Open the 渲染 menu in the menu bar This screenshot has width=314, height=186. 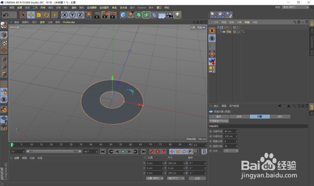[x=74, y=8]
